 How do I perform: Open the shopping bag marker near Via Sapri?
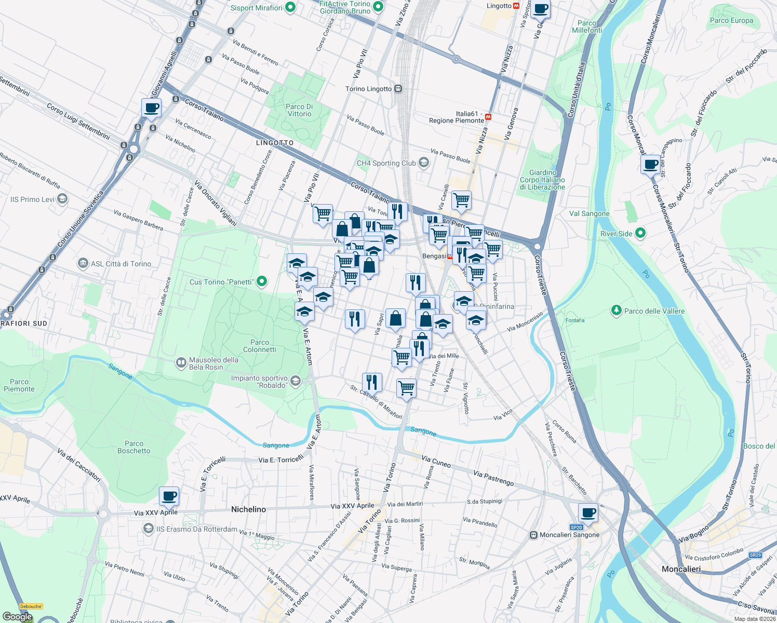[x=396, y=318]
